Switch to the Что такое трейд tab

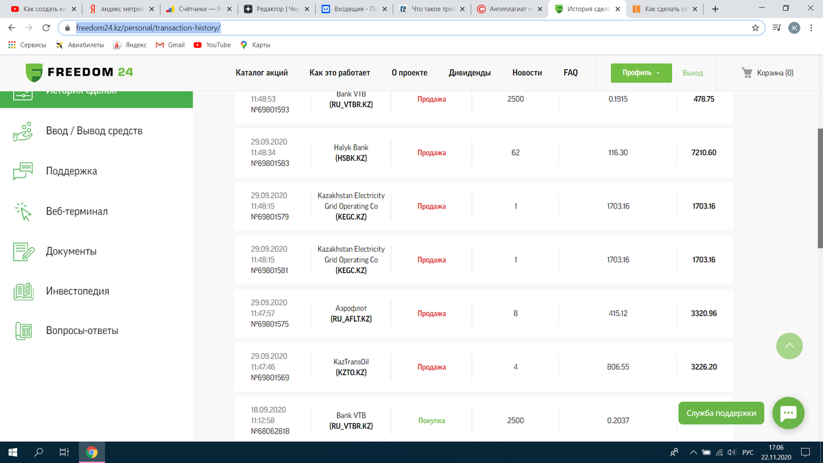pos(433,10)
